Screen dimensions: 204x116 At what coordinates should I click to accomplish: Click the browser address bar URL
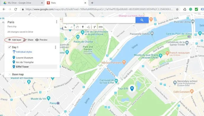click(x=99, y=9)
